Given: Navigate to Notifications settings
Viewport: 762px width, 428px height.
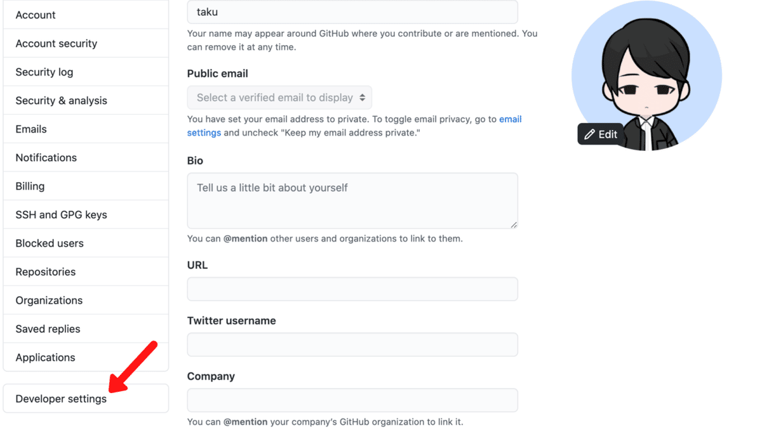Looking at the screenshot, I should coord(46,157).
